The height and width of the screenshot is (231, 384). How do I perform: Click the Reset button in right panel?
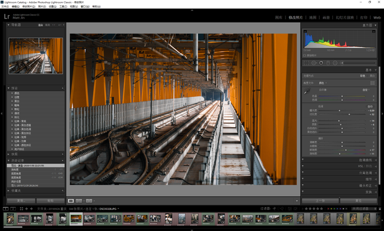pyautogui.click(x=359, y=200)
